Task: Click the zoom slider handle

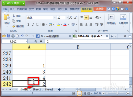Action: pyautogui.click(x=117, y=94)
